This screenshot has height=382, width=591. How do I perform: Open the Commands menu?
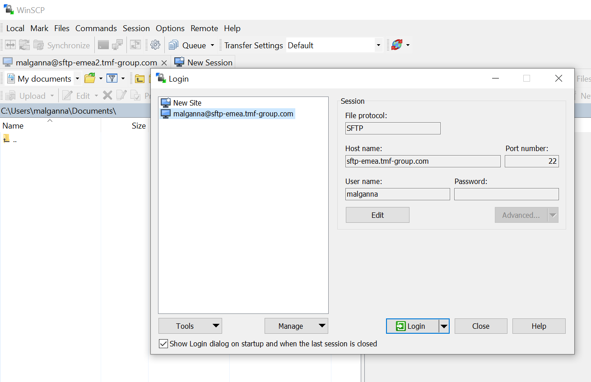pyautogui.click(x=96, y=28)
